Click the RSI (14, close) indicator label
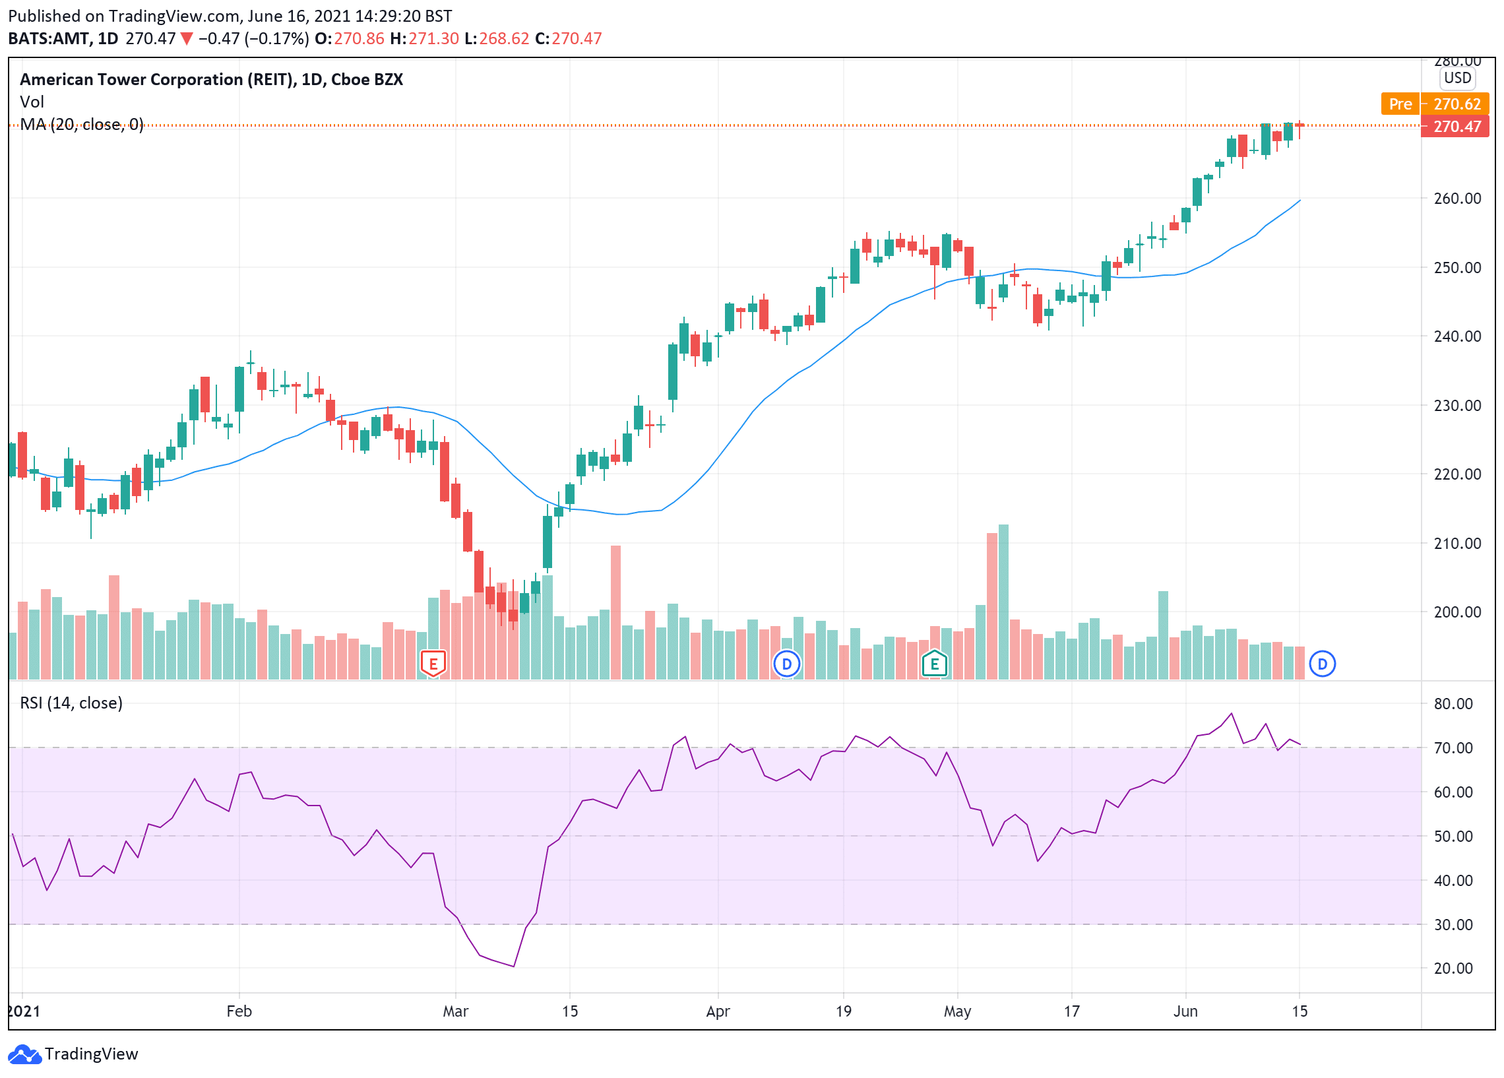The width and height of the screenshot is (1504, 1078). click(x=72, y=703)
